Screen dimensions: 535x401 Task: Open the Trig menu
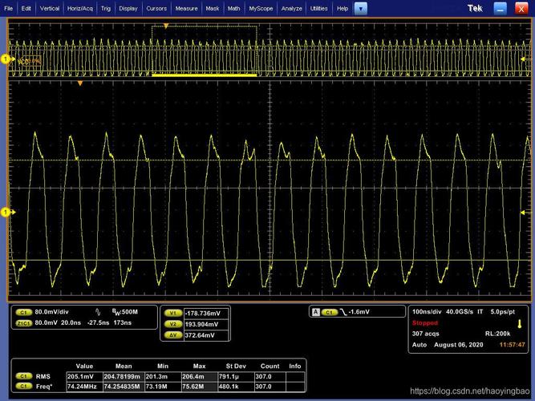pyautogui.click(x=106, y=9)
